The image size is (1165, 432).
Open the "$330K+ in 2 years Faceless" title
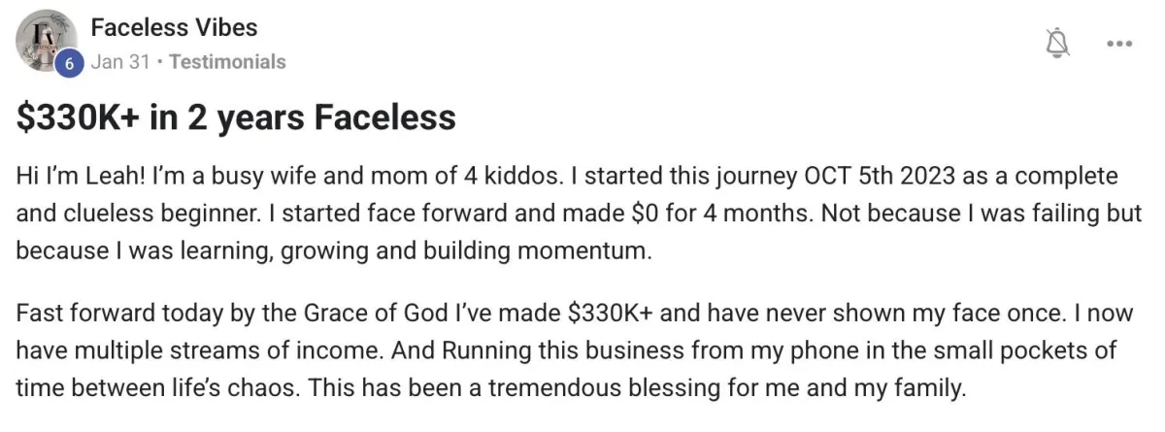click(236, 117)
